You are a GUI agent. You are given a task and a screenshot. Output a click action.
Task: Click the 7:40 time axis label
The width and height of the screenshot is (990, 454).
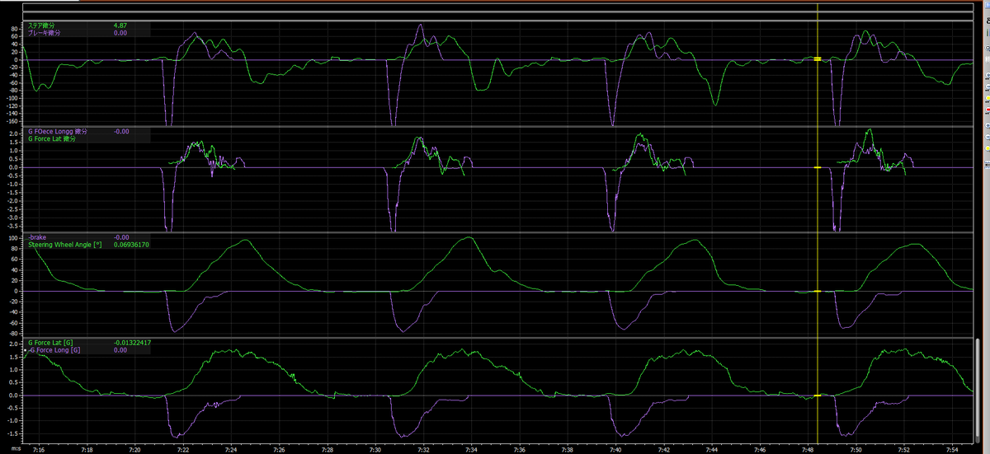[616, 450]
